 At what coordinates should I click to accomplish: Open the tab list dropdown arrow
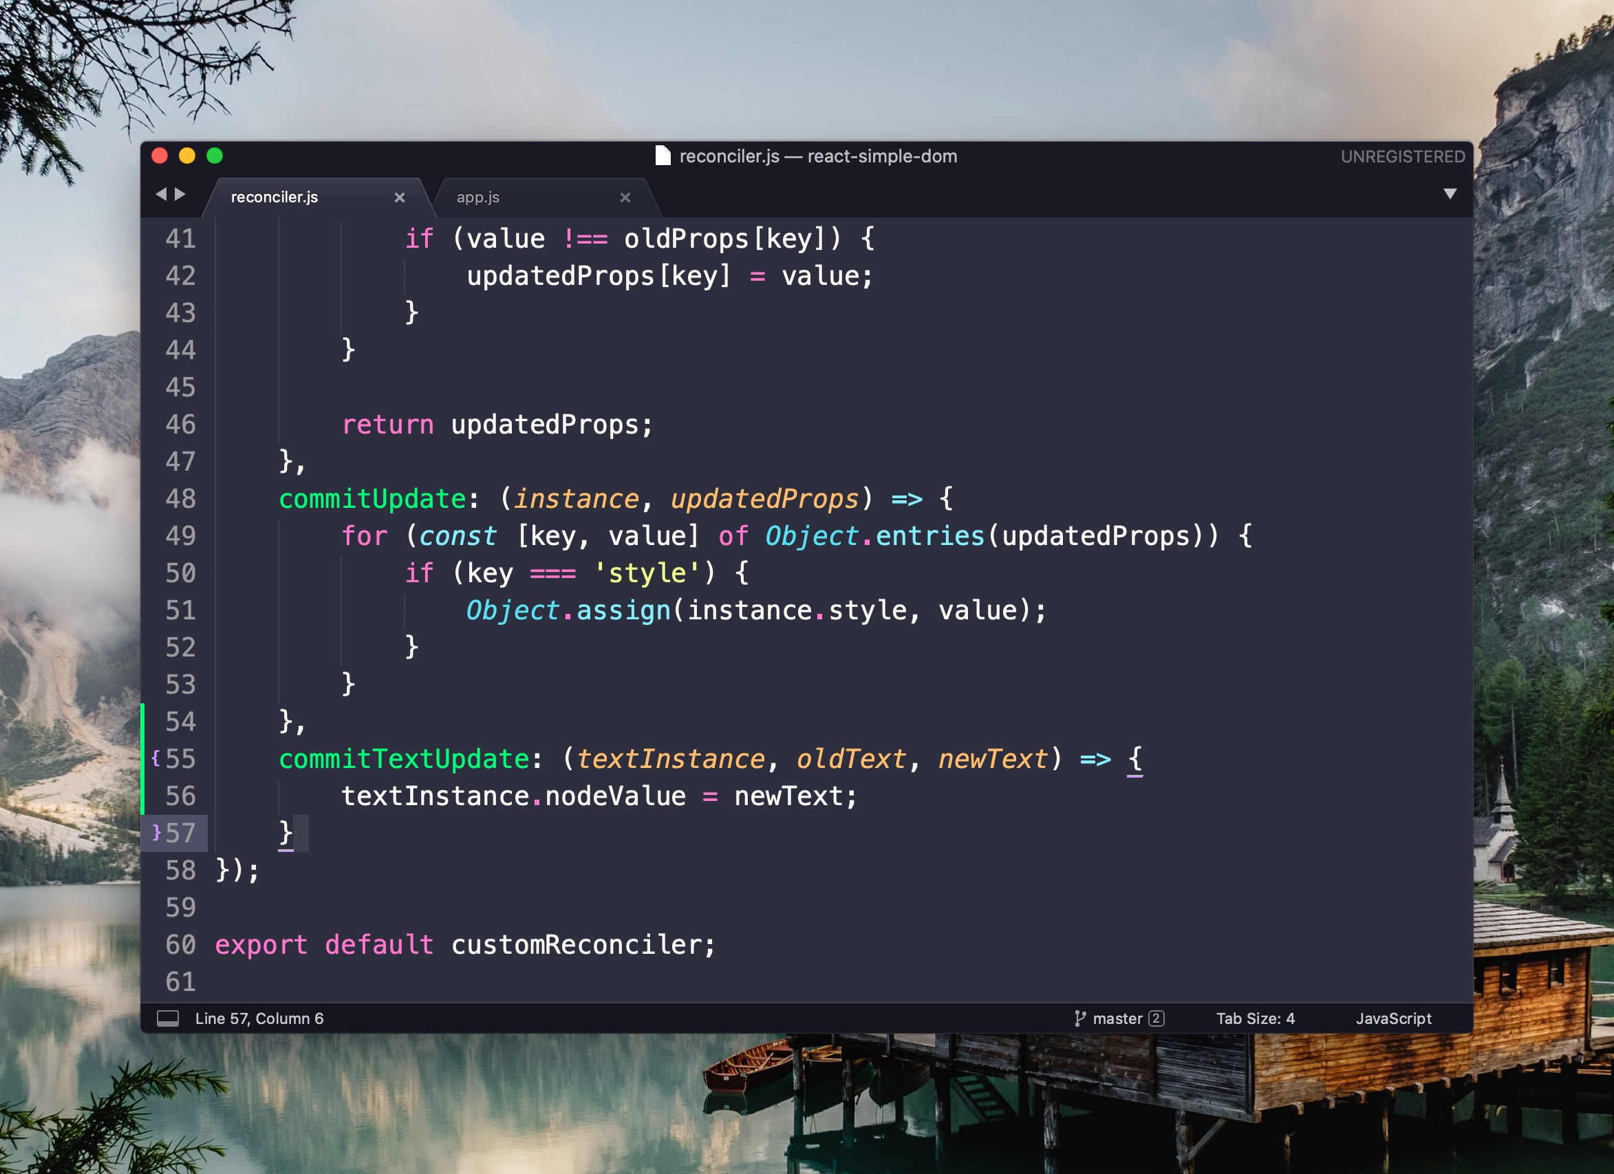[1450, 193]
